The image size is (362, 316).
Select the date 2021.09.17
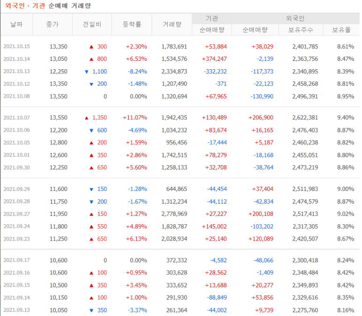point(16,260)
